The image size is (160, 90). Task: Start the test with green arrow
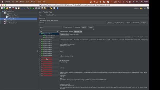tap(30, 8)
